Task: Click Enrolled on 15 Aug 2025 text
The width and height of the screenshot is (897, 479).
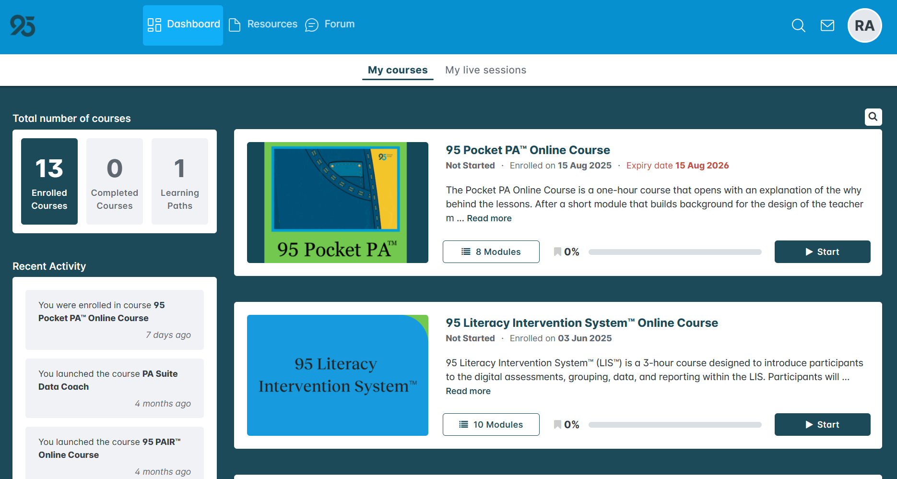Action: pos(561,166)
